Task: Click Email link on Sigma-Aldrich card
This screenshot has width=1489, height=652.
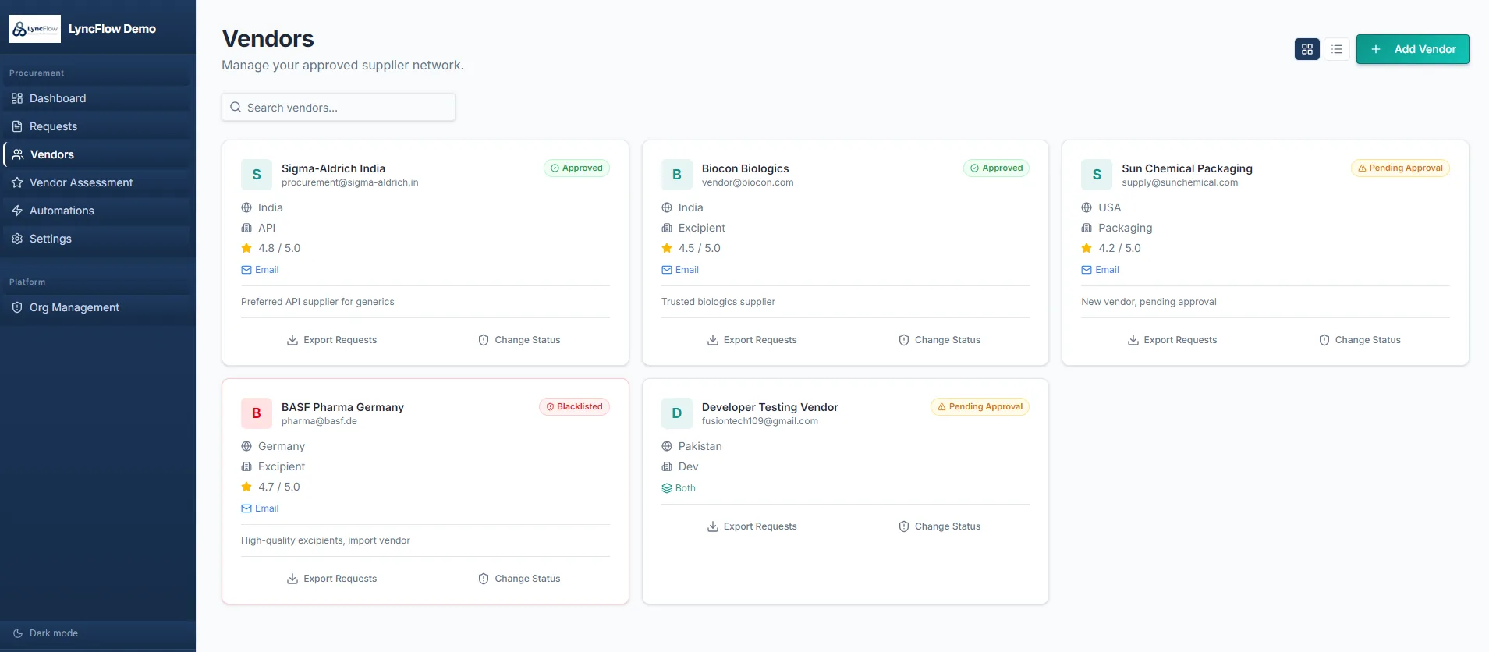Action: (x=260, y=270)
